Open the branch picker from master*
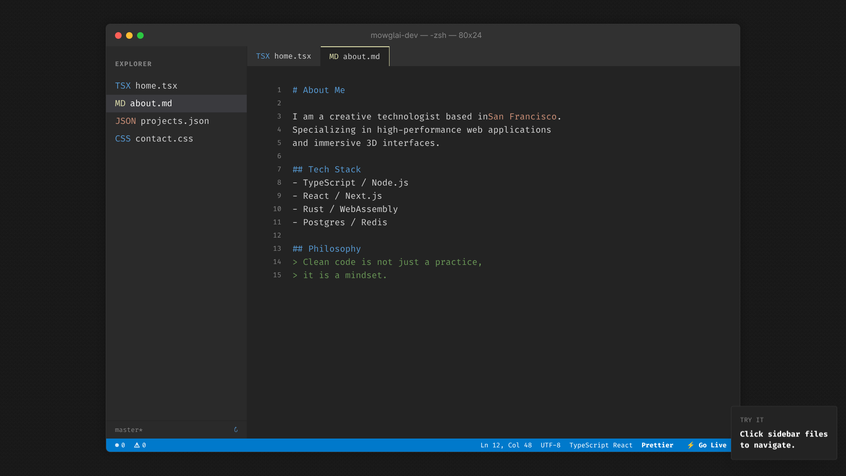This screenshot has width=846, height=476. 129,430
